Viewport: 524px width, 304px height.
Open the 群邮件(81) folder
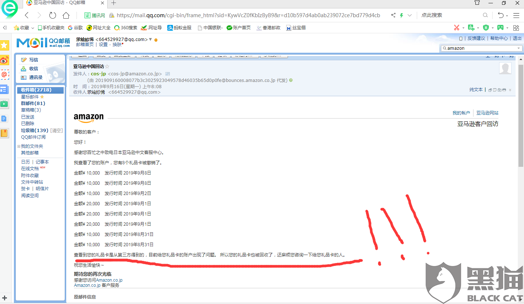pos(33,104)
